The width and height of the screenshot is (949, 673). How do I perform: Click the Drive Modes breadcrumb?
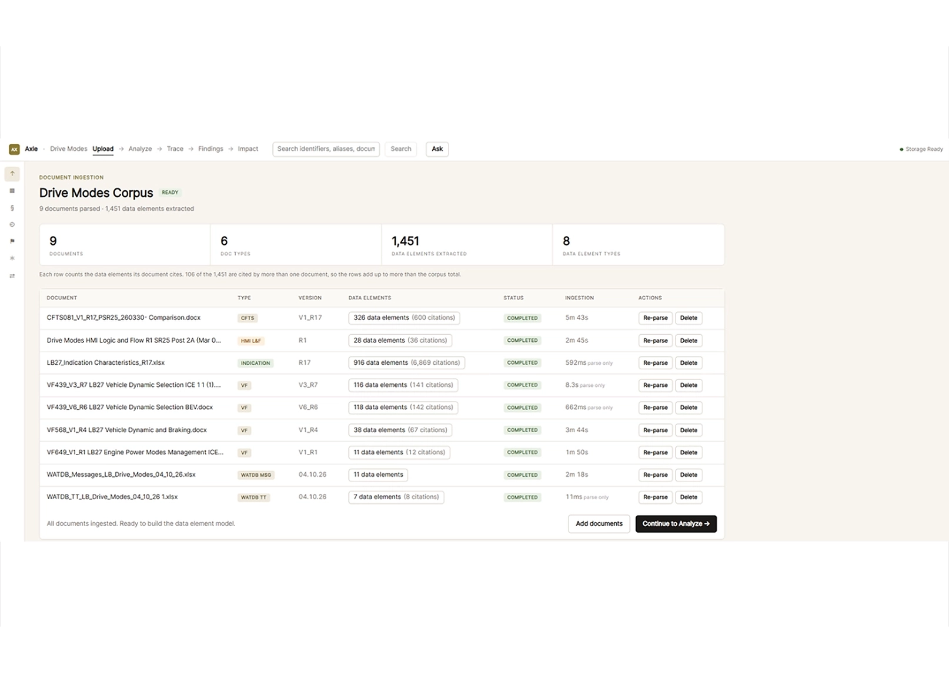pos(68,149)
